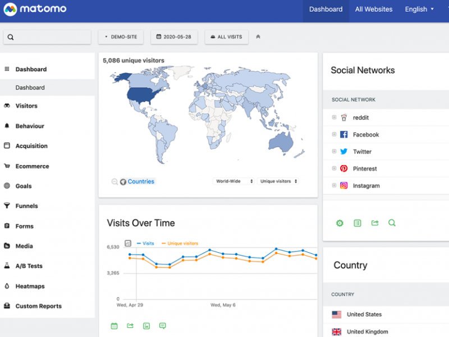Click the map zoom-out magnifier icon
Image resolution: width=449 pixels, height=337 pixels.
114,181
